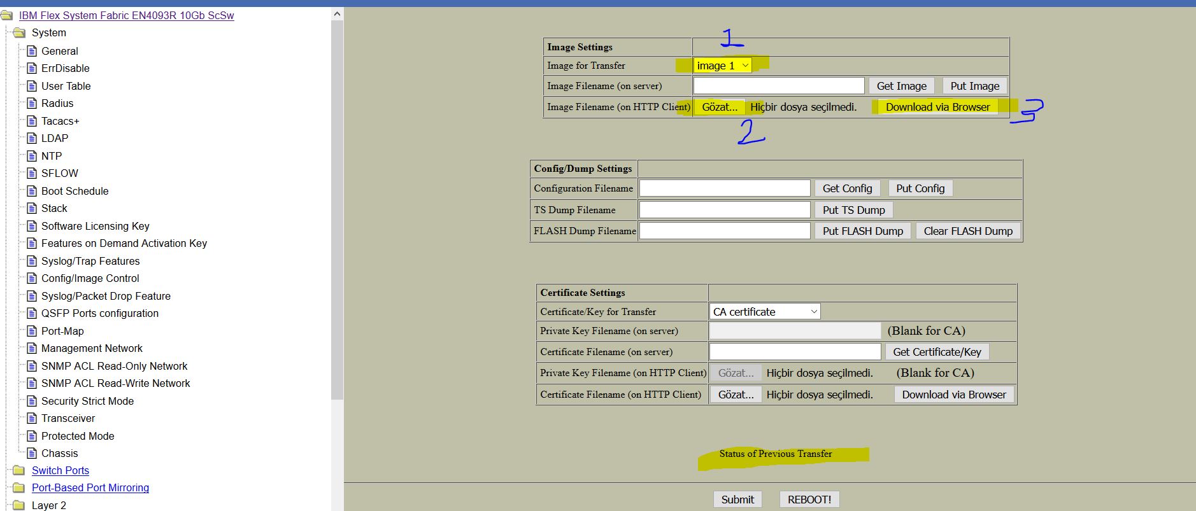
Task: Click the REBOOT! button
Action: [809, 500]
